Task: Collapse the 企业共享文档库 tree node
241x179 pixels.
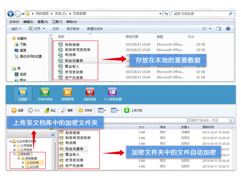Action: click(10, 141)
